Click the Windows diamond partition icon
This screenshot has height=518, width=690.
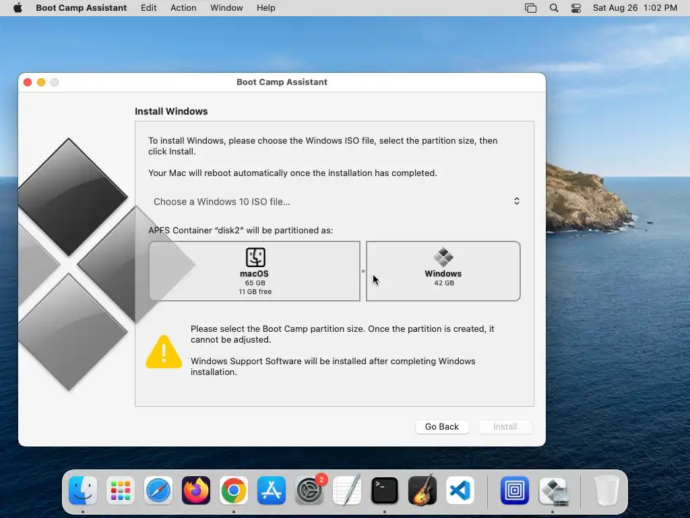click(443, 257)
